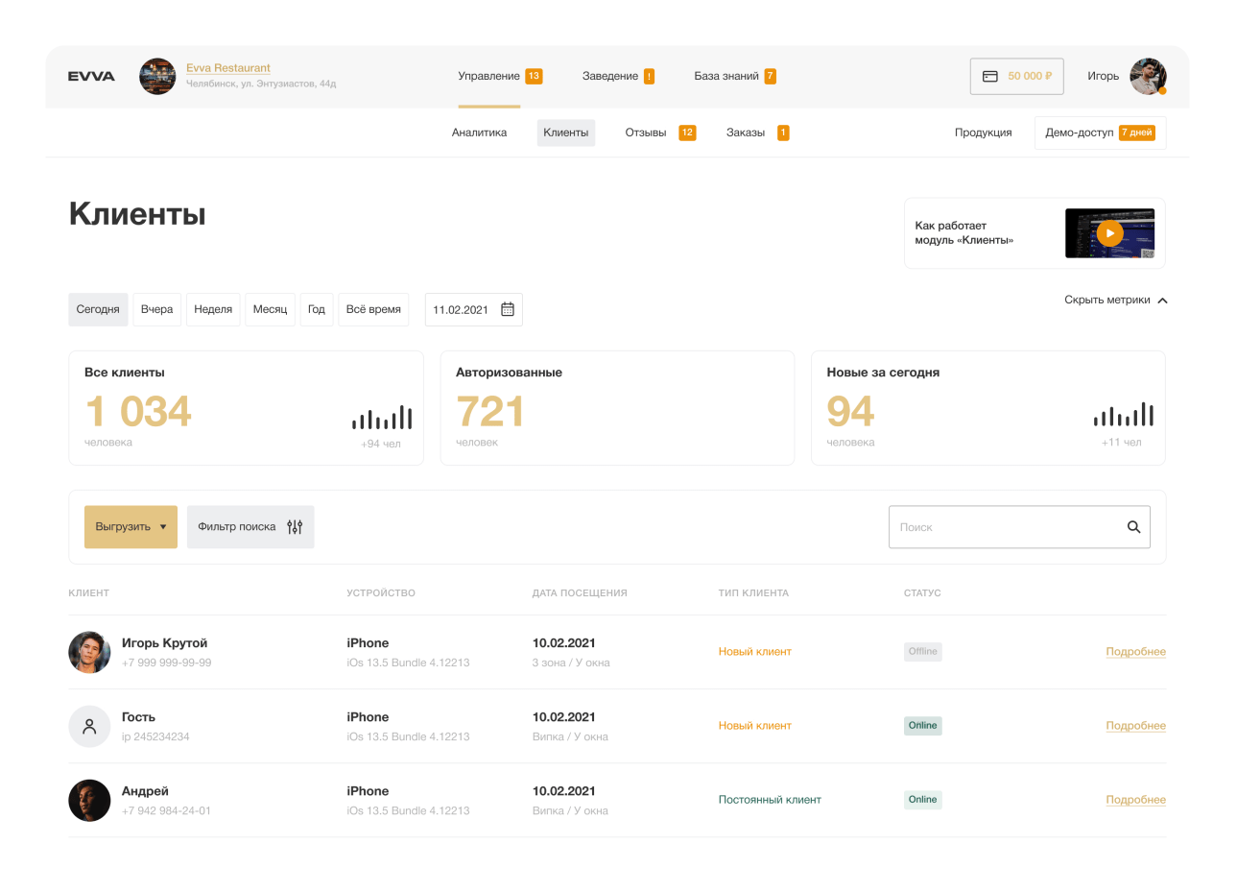Select the Всё время period filter
1237x892 pixels.
(373, 309)
